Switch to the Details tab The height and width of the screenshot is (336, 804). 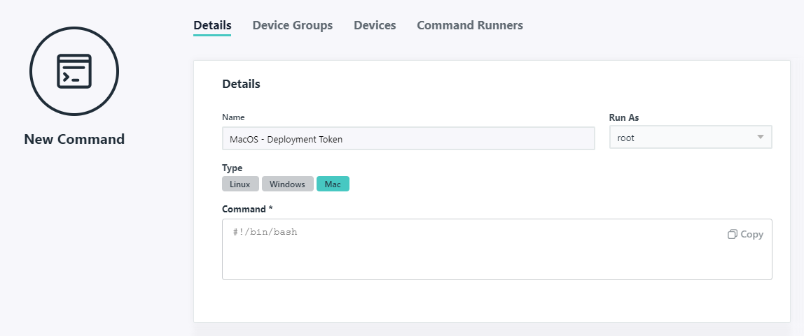pyautogui.click(x=212, y=25)
